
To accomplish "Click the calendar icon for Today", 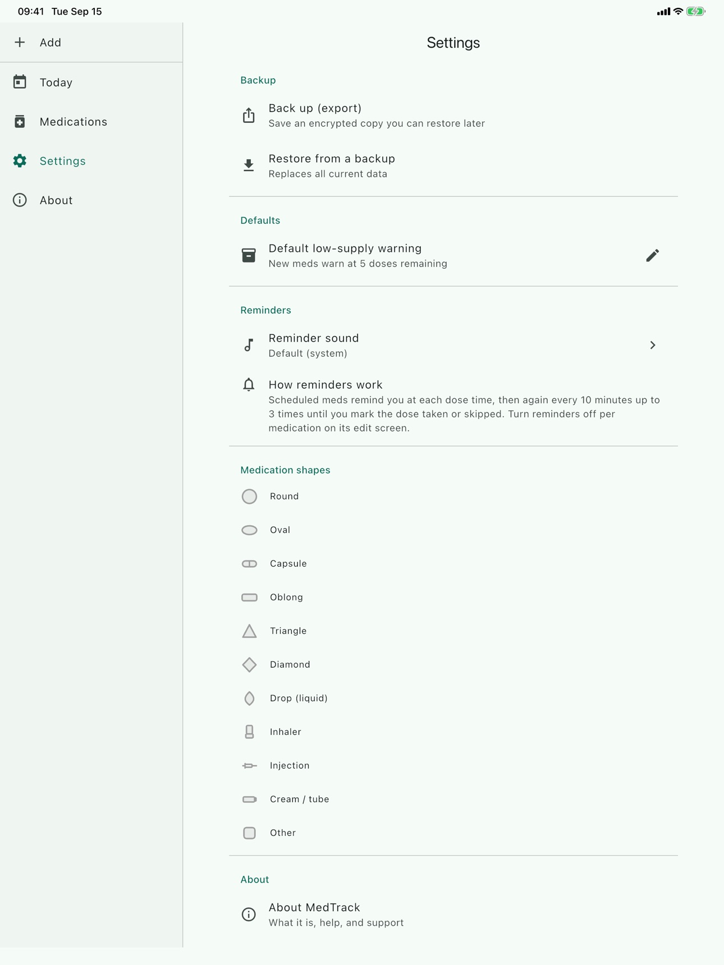I will 20,82.
